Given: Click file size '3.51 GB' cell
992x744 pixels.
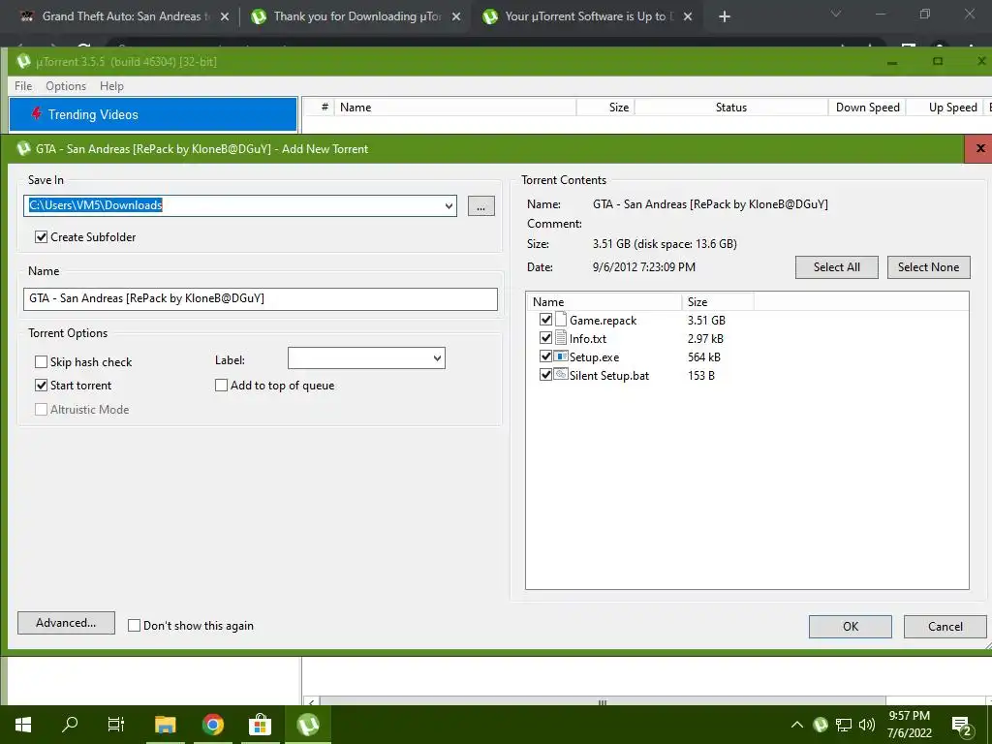Looking at the screenshot, I should tap(706, 320).
